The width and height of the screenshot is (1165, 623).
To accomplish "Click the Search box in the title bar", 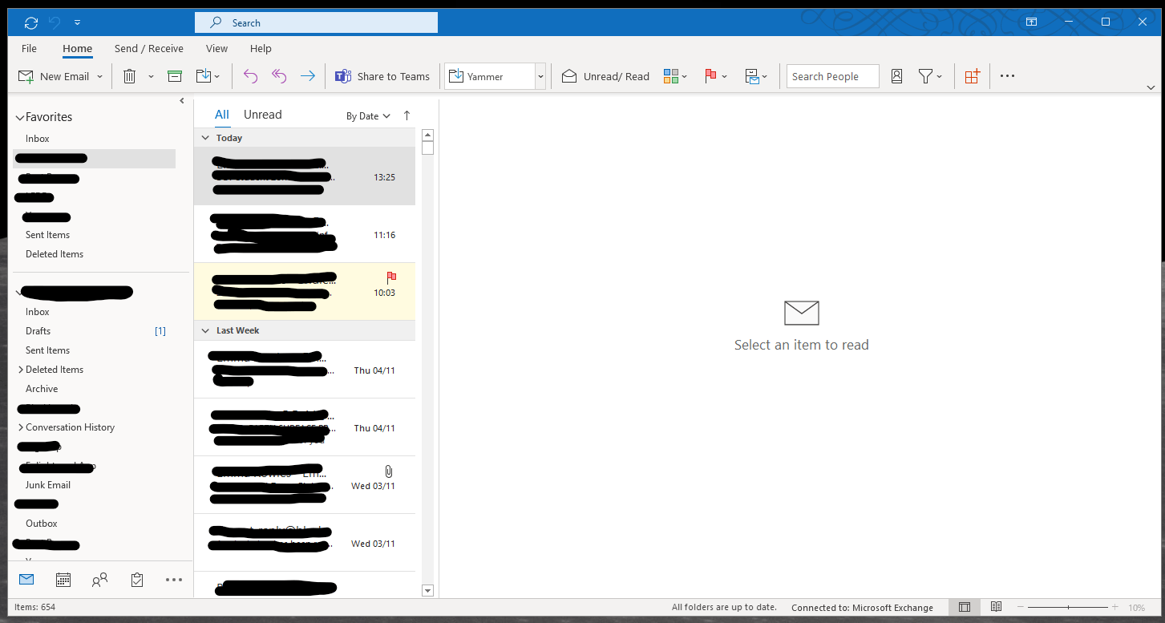I will (316, 22).
